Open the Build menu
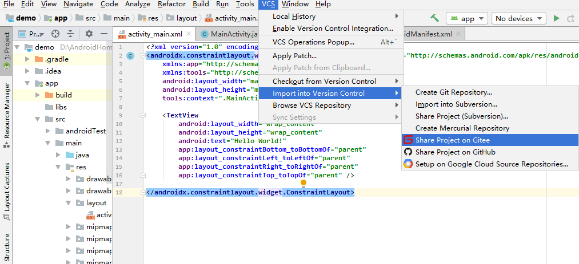The height and width of the screenshot is (264, 579). tap(201, 4)
